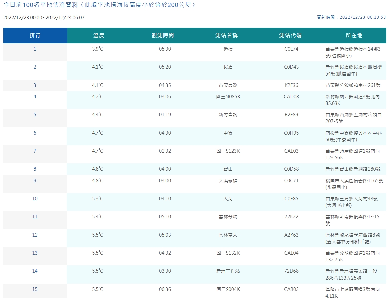Click station code C0D43

click(291, 67)
